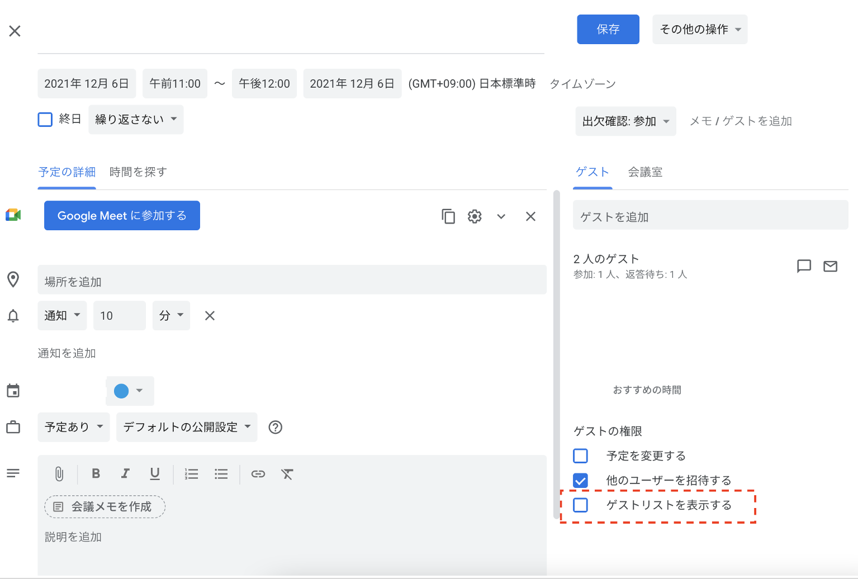Remove the Google Meet conference
858x579 pixels.
click(530, 216)
